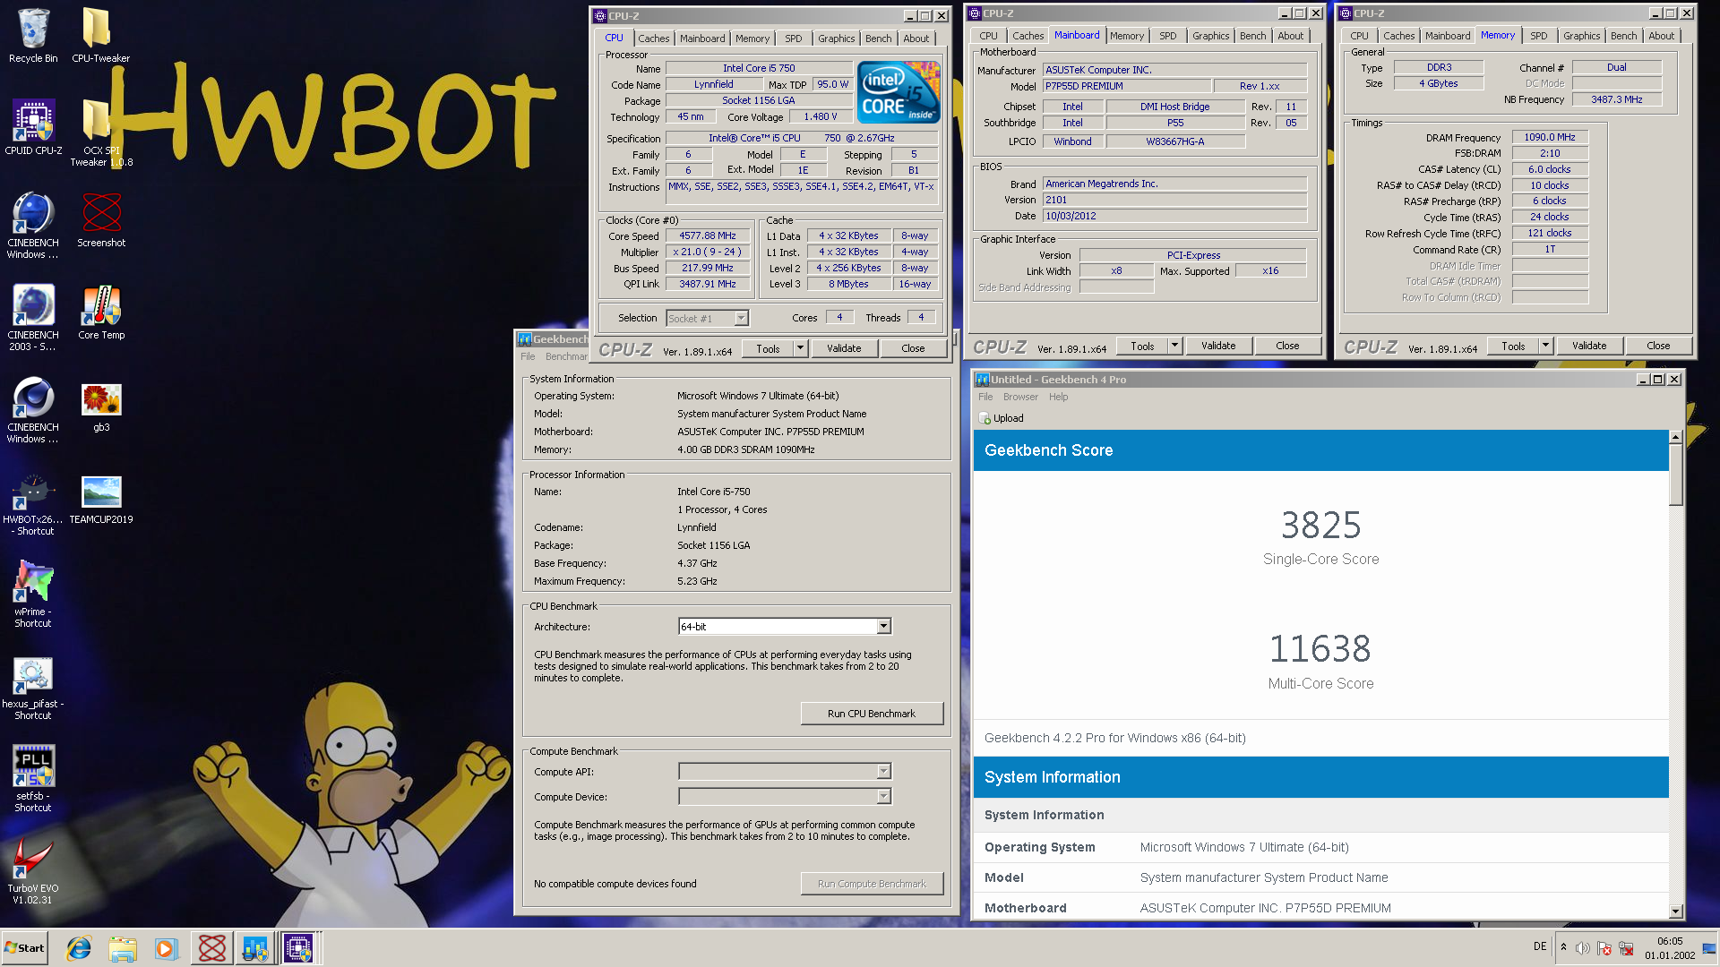
Task: Open the Mainboard tab in first CPU-Z window
Action: tap(702, 39)
